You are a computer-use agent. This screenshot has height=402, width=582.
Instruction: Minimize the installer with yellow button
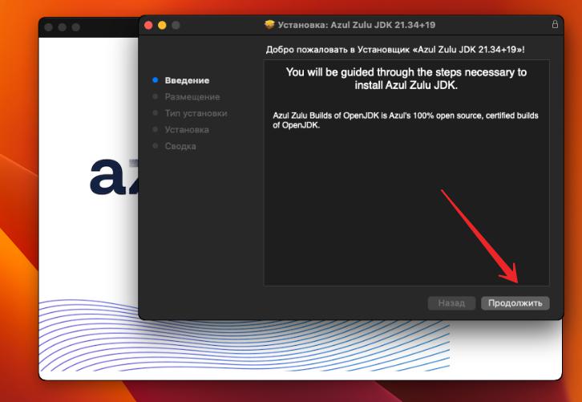tap(162, 25)
